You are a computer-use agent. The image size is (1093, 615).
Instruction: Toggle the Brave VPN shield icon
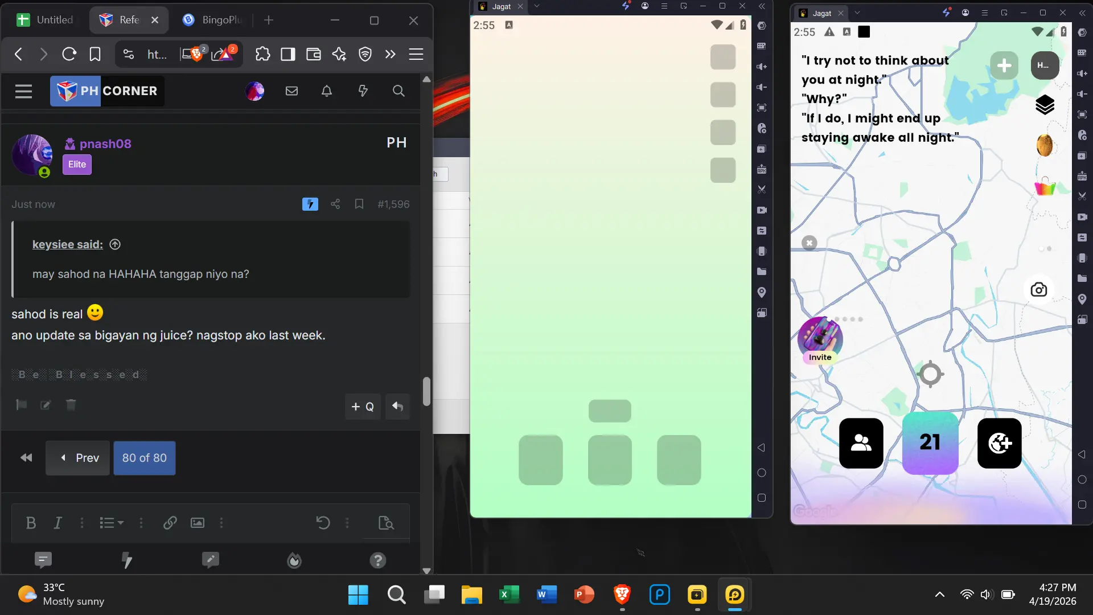pos(365,54)
